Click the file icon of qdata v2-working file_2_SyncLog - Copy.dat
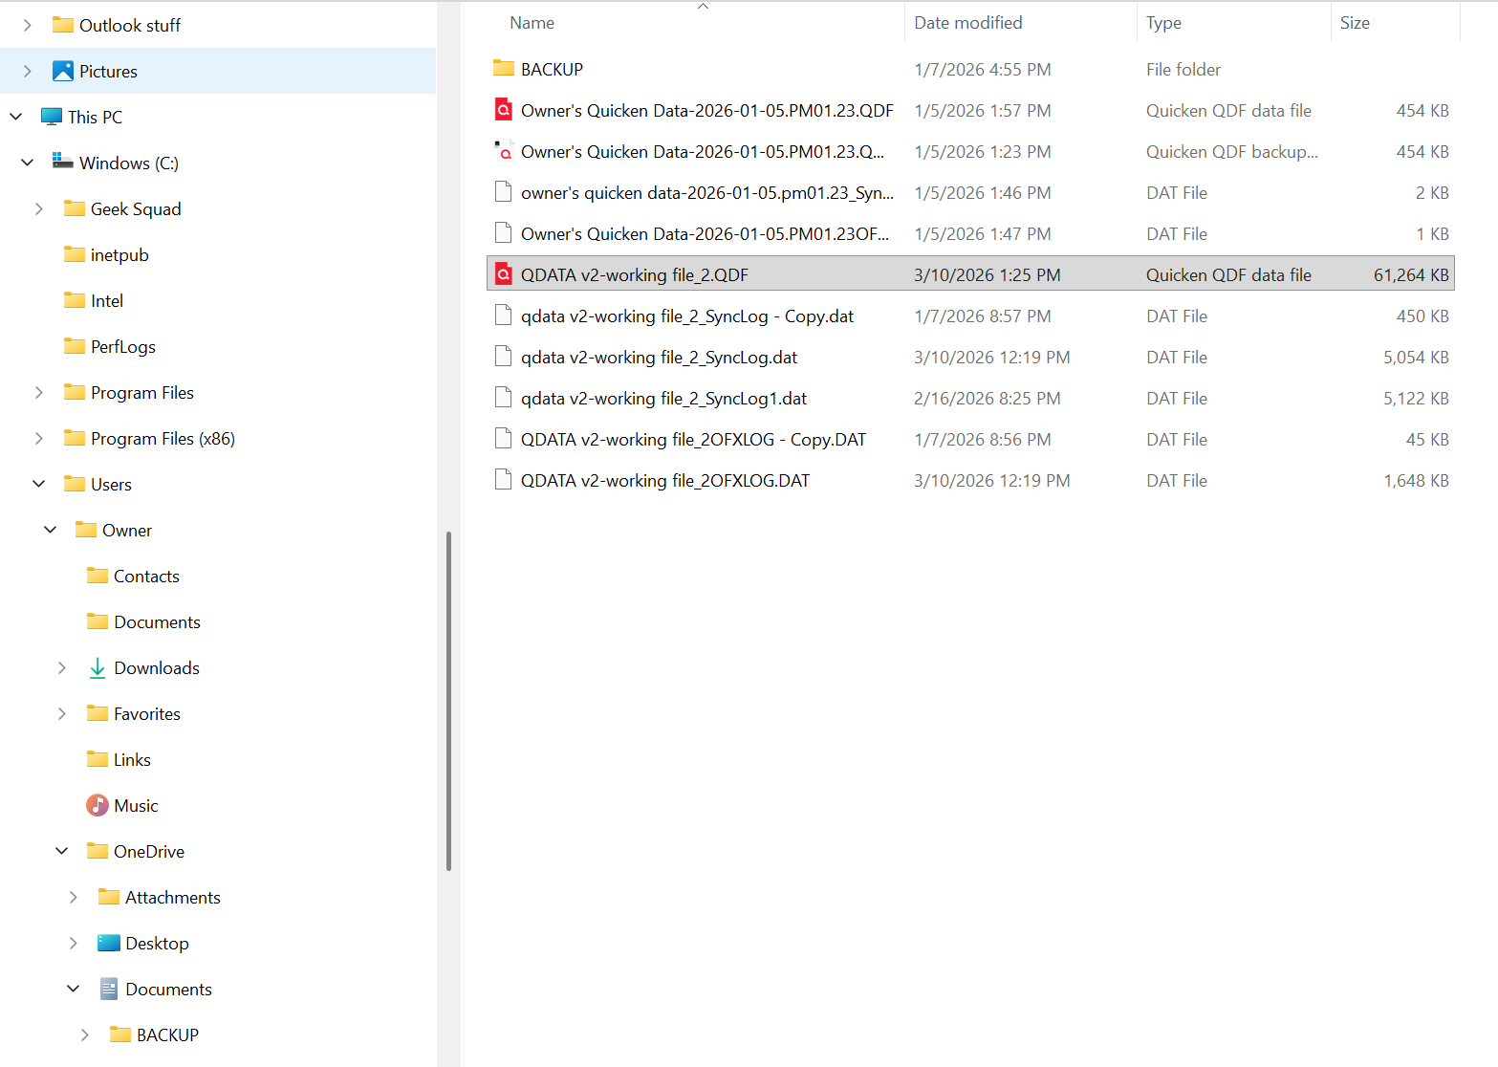Screen dimensions: 1498x1067 coord(503,316)
